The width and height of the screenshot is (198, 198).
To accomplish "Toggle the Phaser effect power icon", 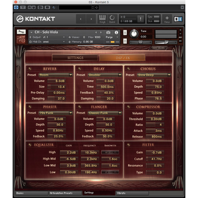I will pos(30,107).
